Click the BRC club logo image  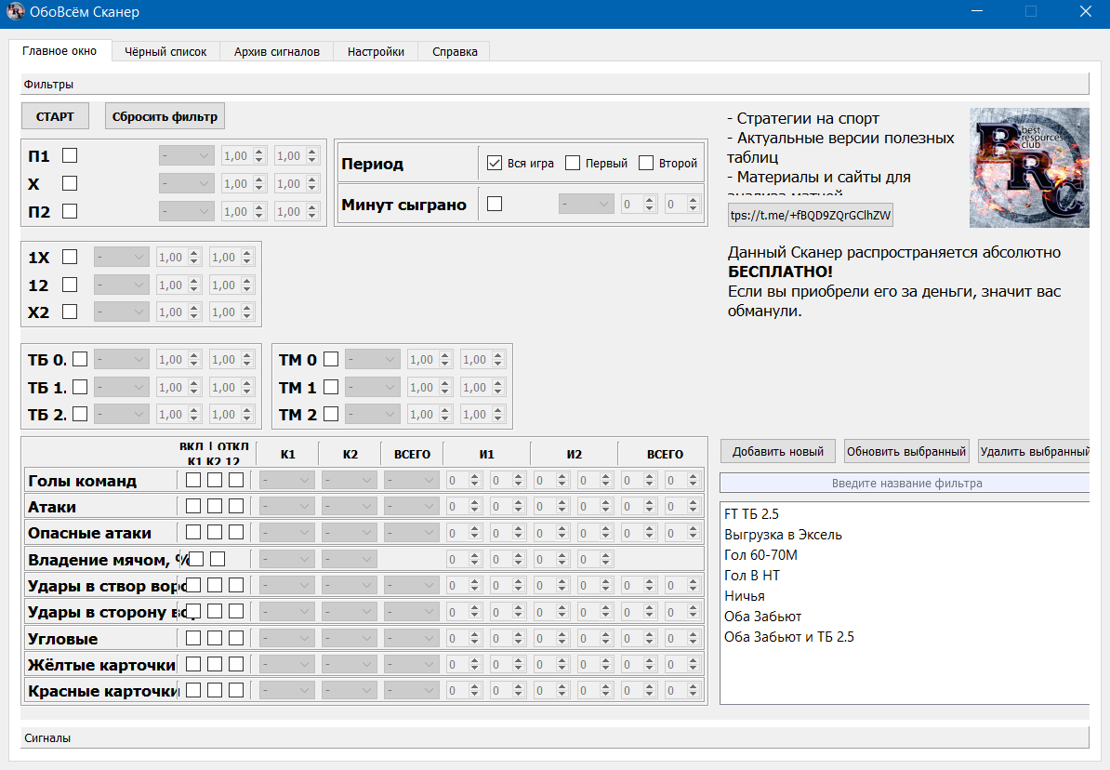pyautogui.click(x=1028, y=167)
